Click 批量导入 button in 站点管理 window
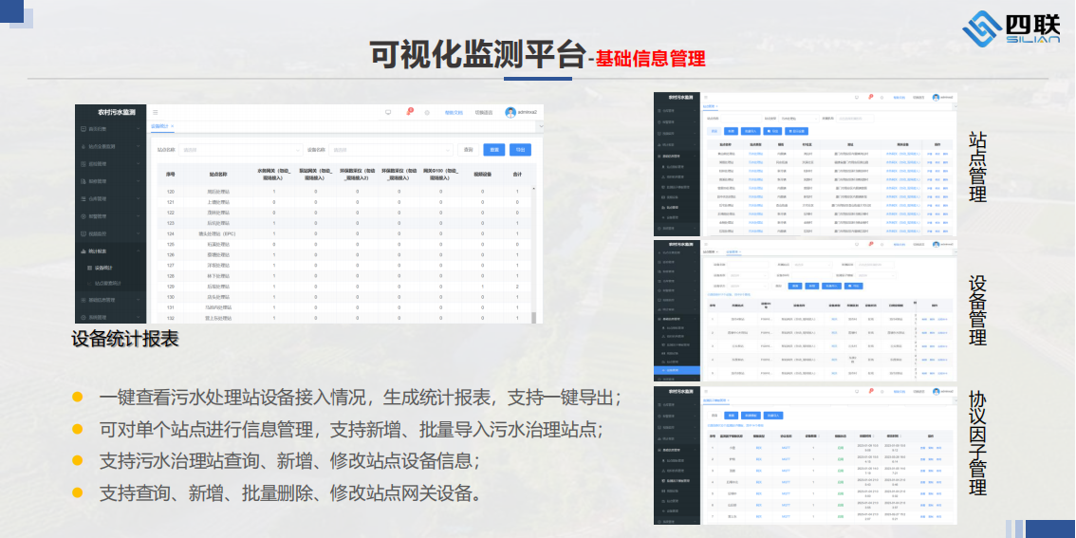Image resolution: width=1076 pixels, height=538 pixels. pos(751,131)
